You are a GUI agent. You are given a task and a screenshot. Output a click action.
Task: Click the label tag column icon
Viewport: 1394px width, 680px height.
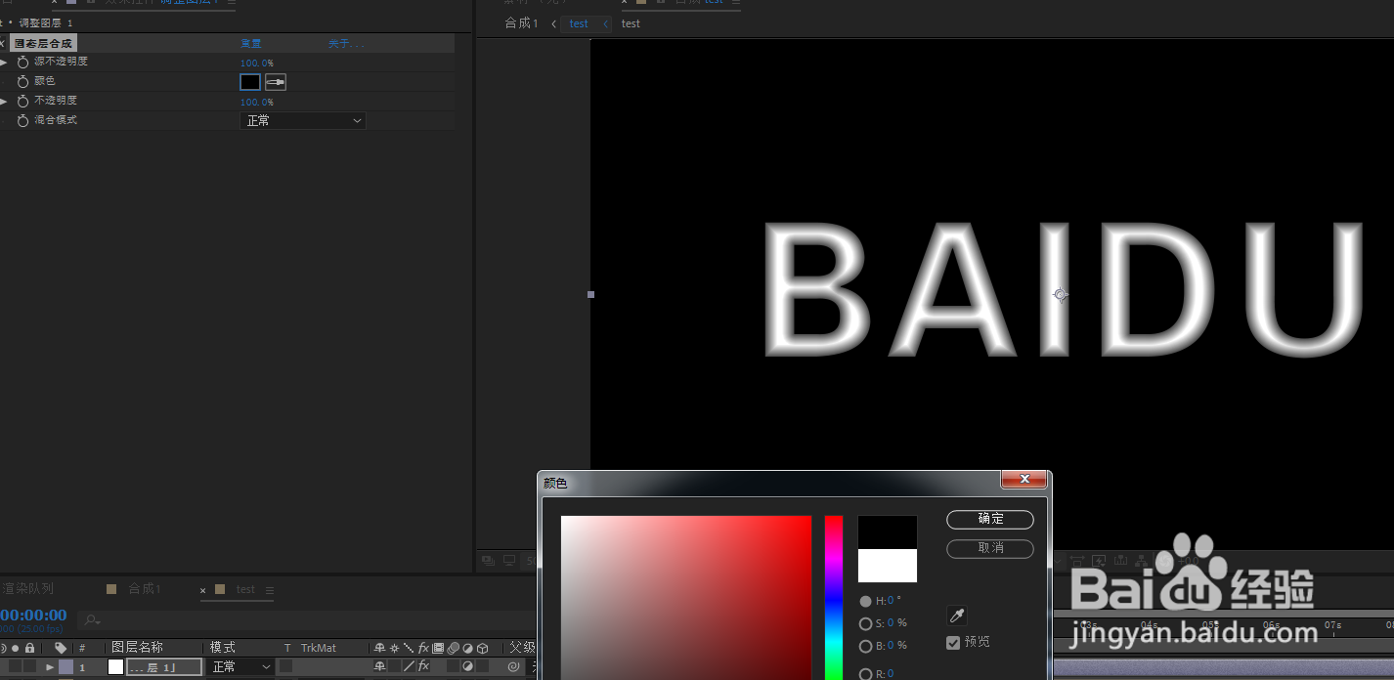(x=61, y=648)
